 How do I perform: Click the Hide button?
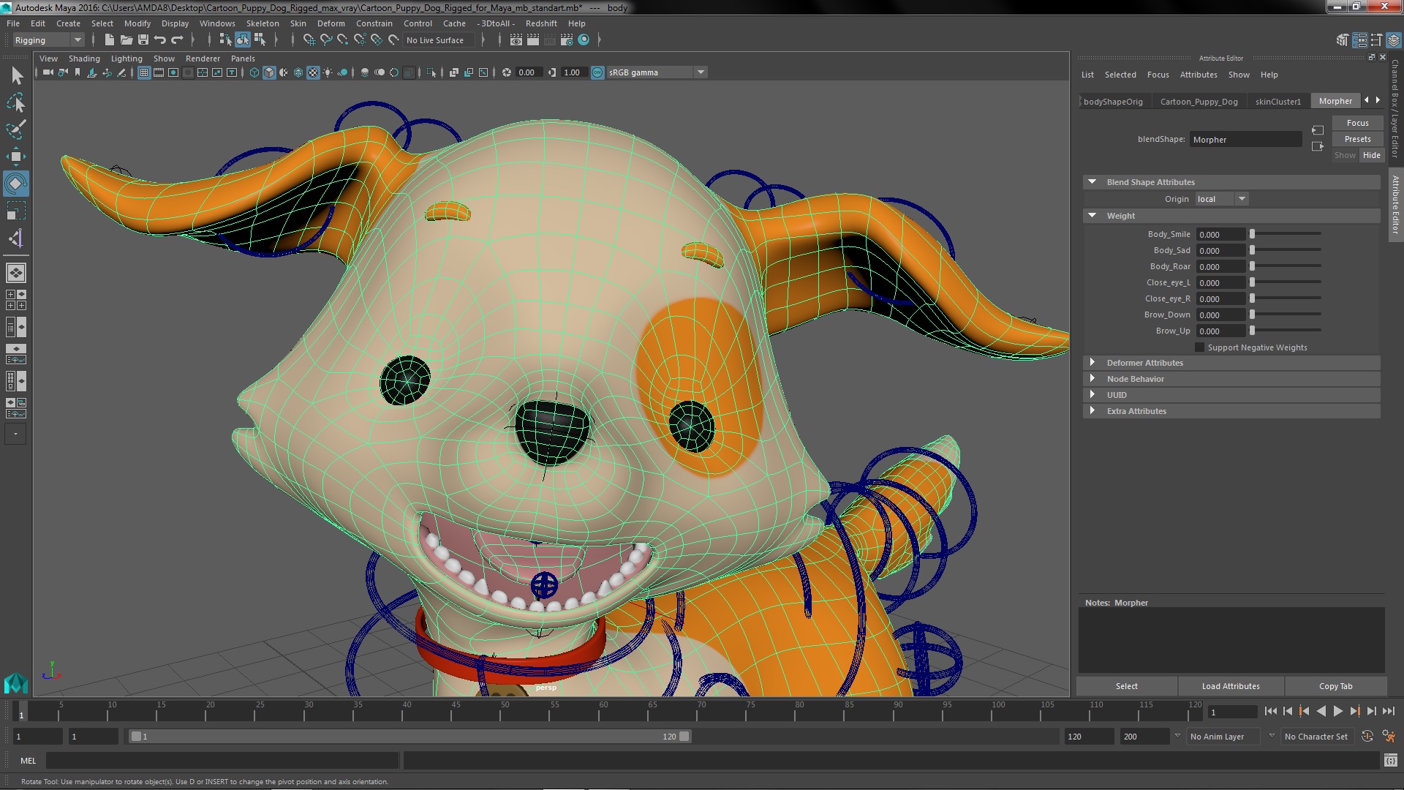point(1371,155)
